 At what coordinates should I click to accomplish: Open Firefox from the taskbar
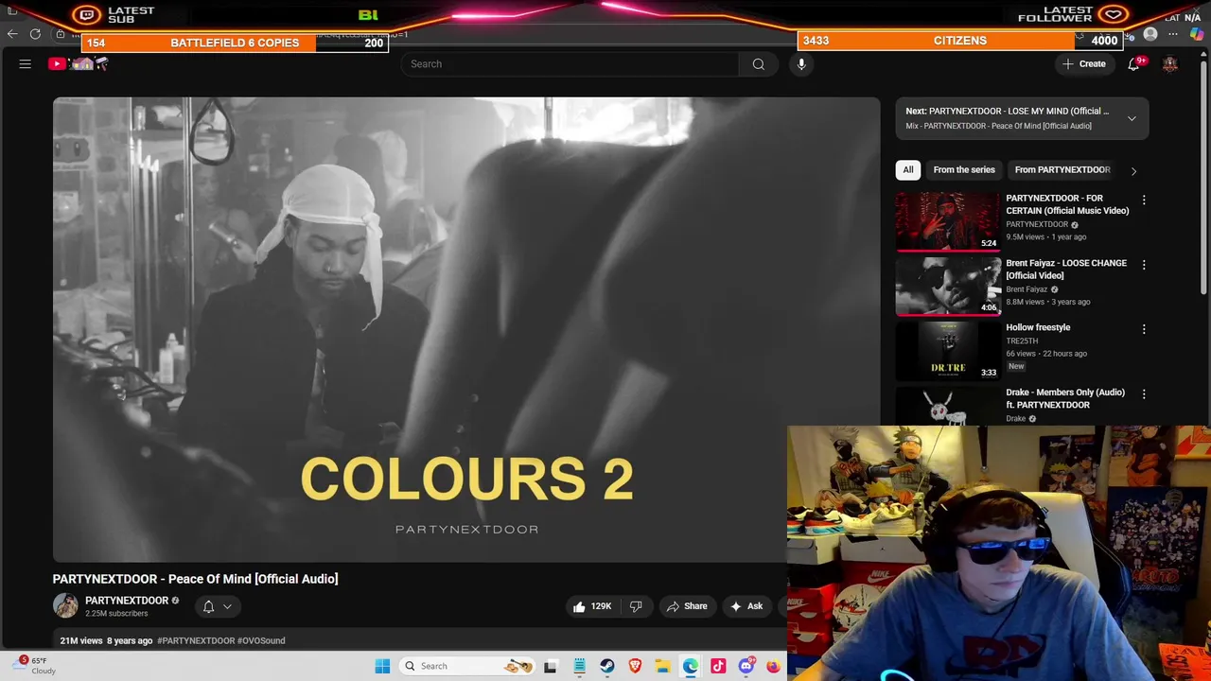click(774, 666)
